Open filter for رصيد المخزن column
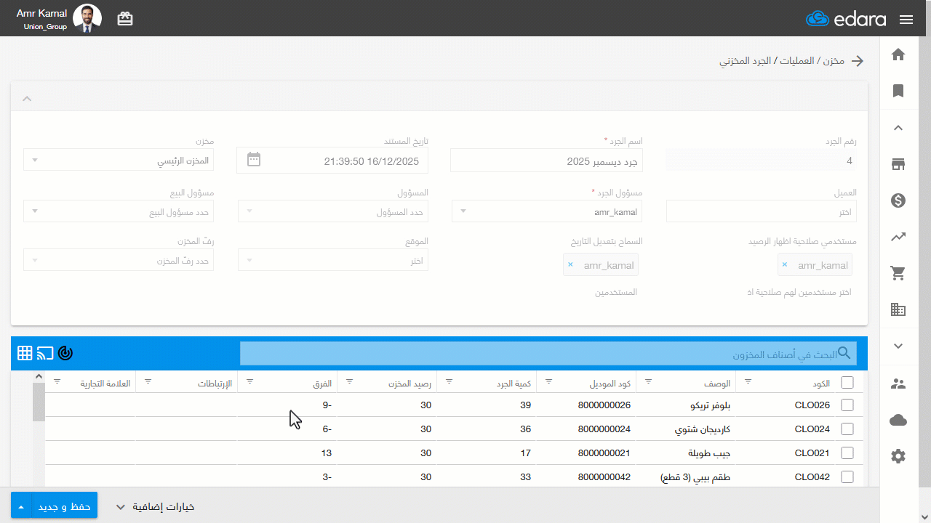This screenshot has height=523, width=931. [x=350, y=381]
